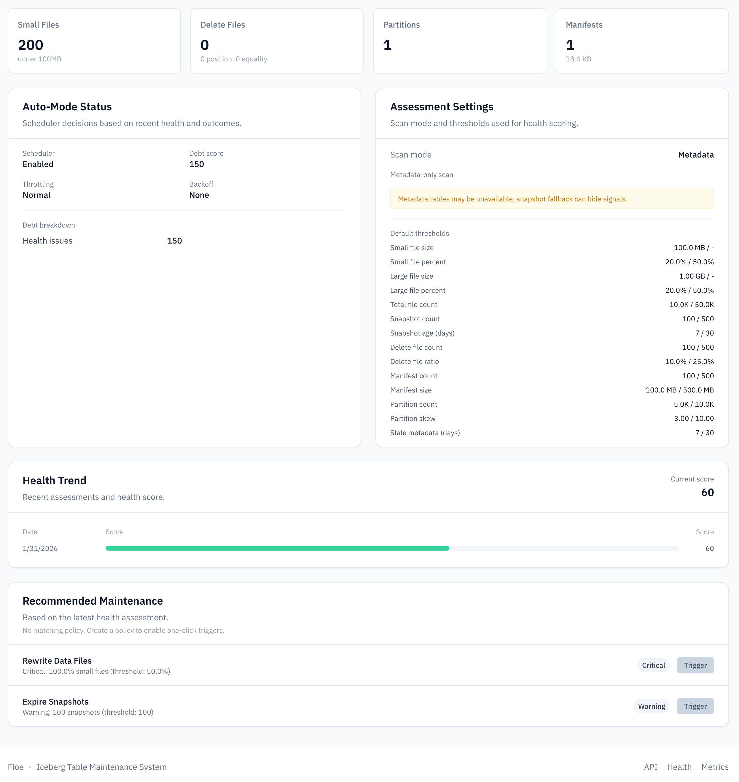Open the Partitions summary card

coord(459,41)
